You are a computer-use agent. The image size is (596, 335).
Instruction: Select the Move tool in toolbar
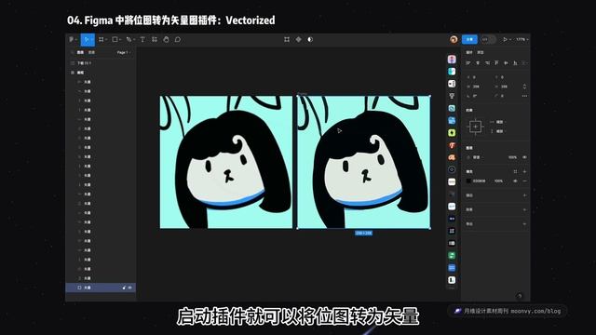[x=87, y=39]
